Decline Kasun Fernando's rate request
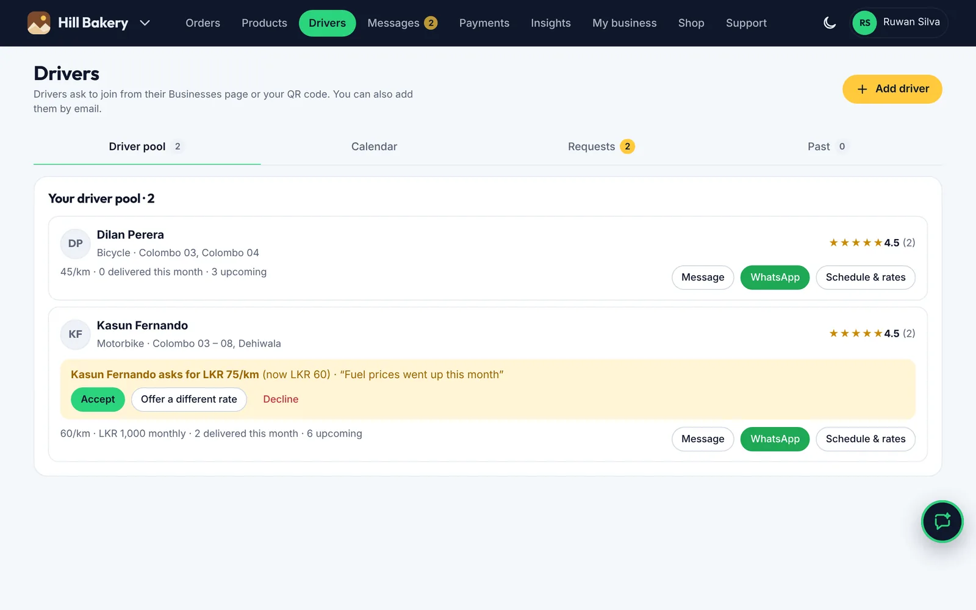The width and height of the screenshot is (976, 610). (x=281, y=400)
